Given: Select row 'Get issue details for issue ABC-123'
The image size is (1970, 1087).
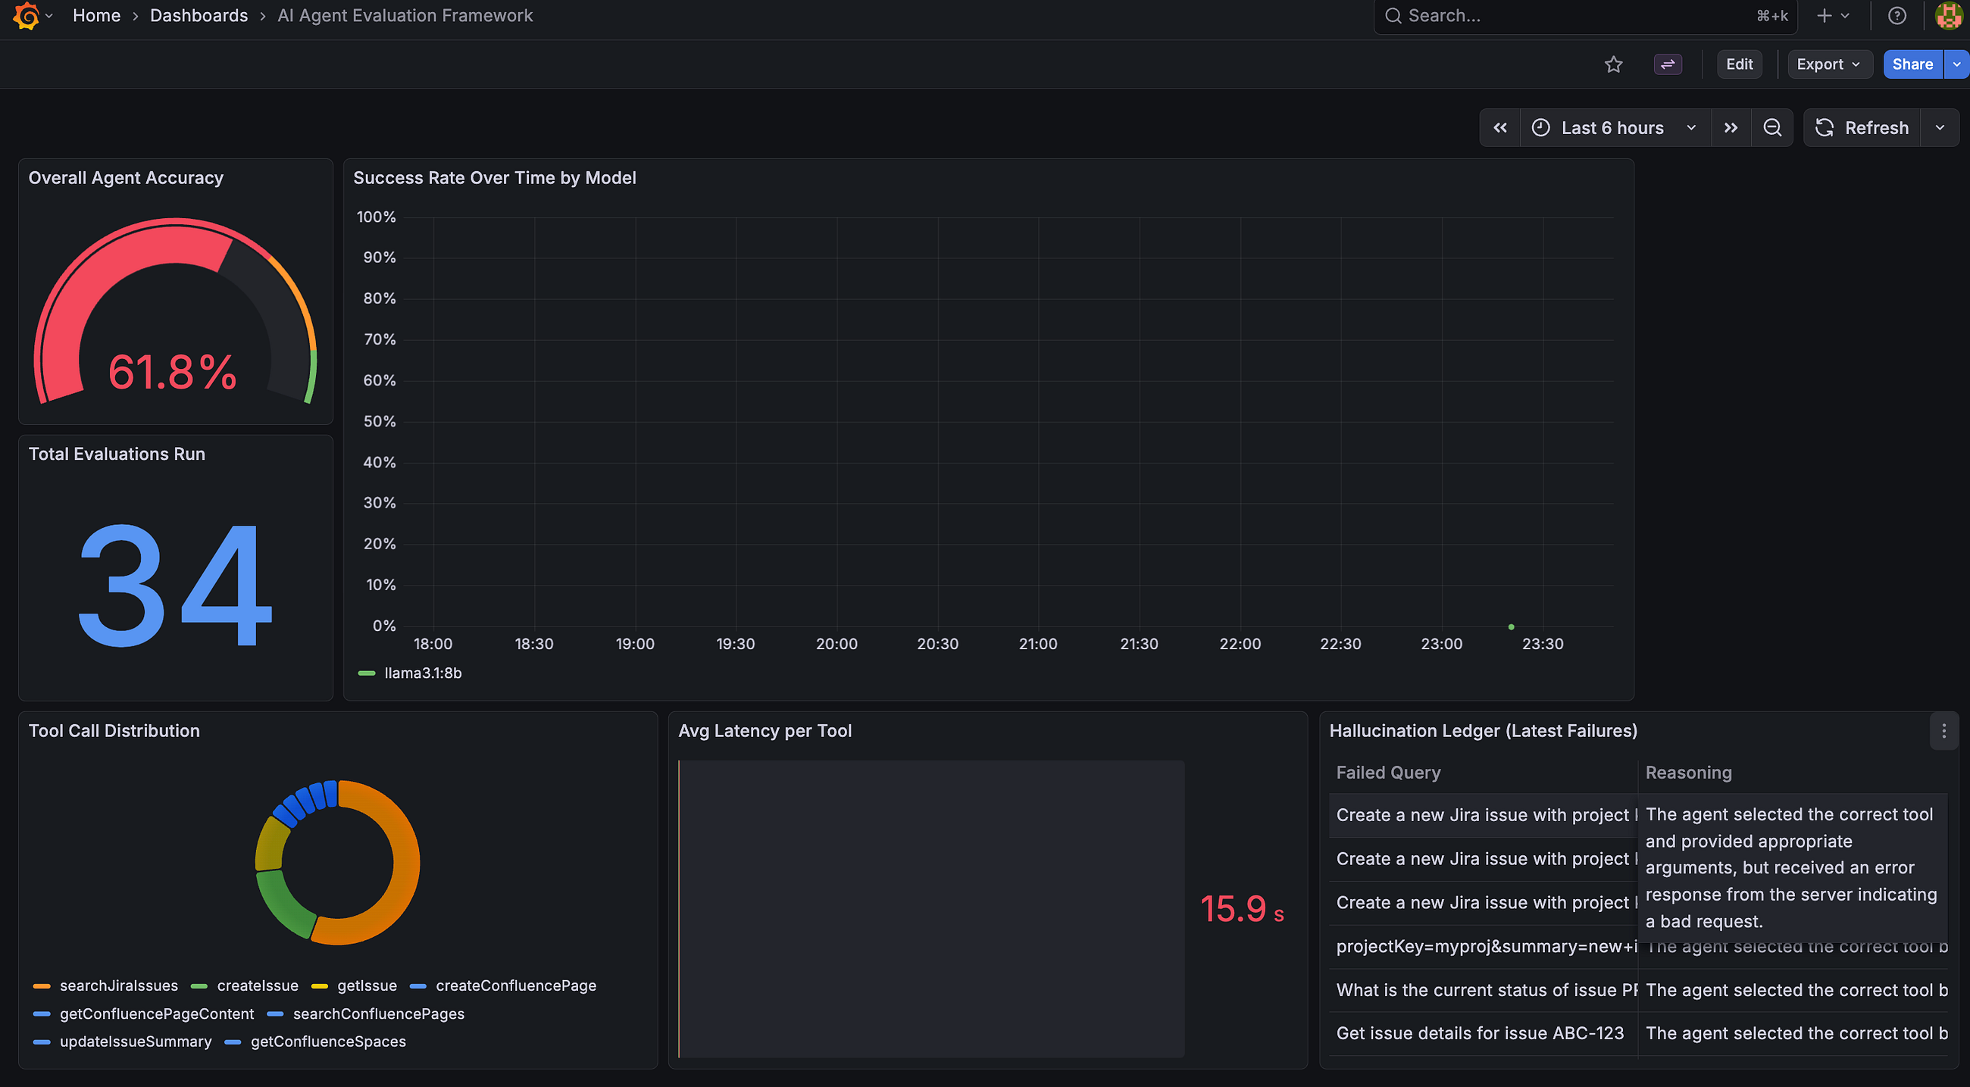Looking at the screenshot, I should click(1637, 1033).
